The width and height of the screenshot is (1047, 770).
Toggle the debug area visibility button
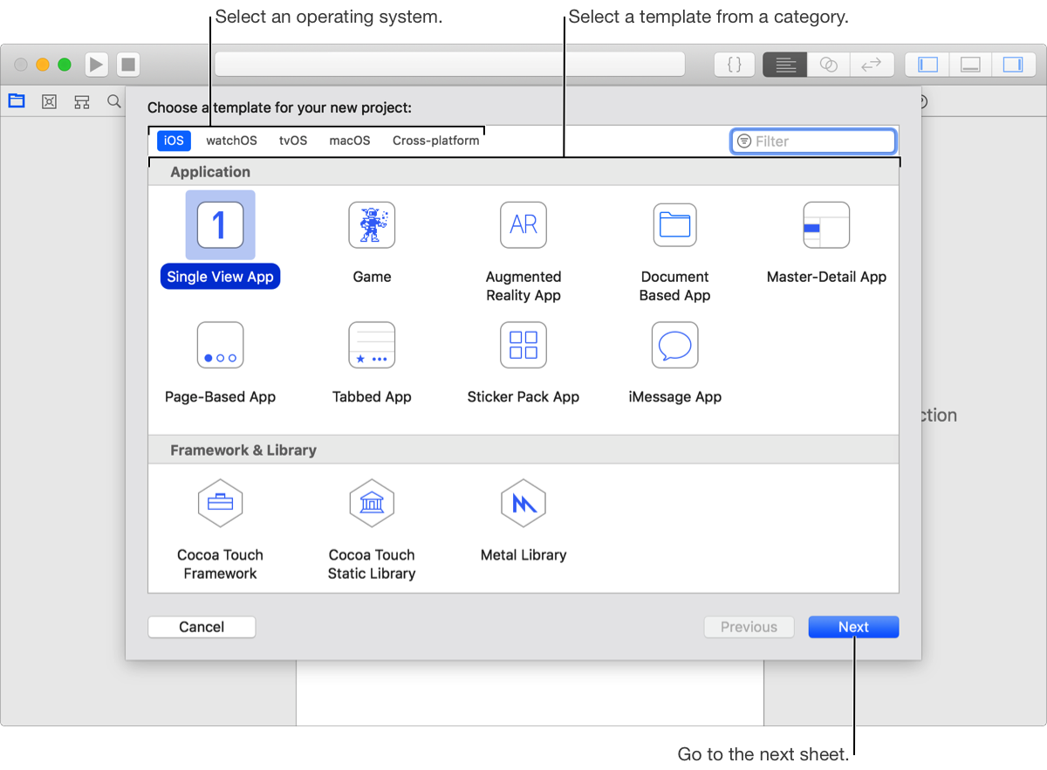(970, 65)
